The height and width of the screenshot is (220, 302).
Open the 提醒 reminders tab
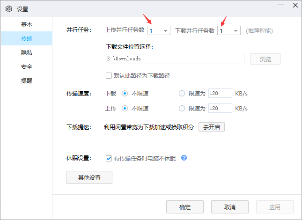pyautogui.click(x=27, y=81)
